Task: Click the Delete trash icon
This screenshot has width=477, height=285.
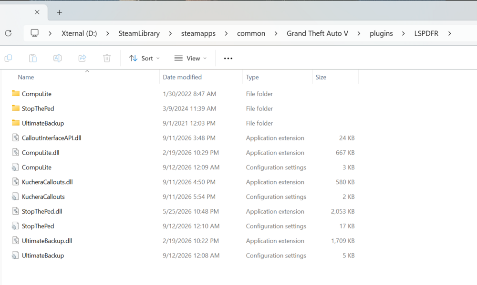Action: pos(107,58)
